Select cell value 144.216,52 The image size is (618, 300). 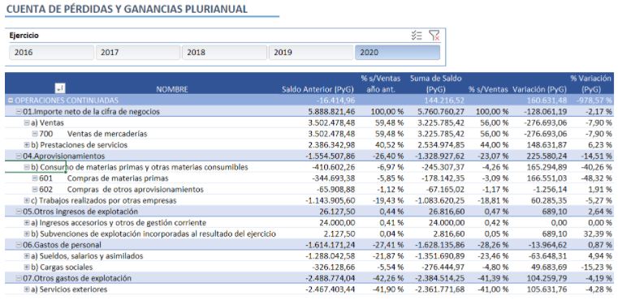pos(444,101)
